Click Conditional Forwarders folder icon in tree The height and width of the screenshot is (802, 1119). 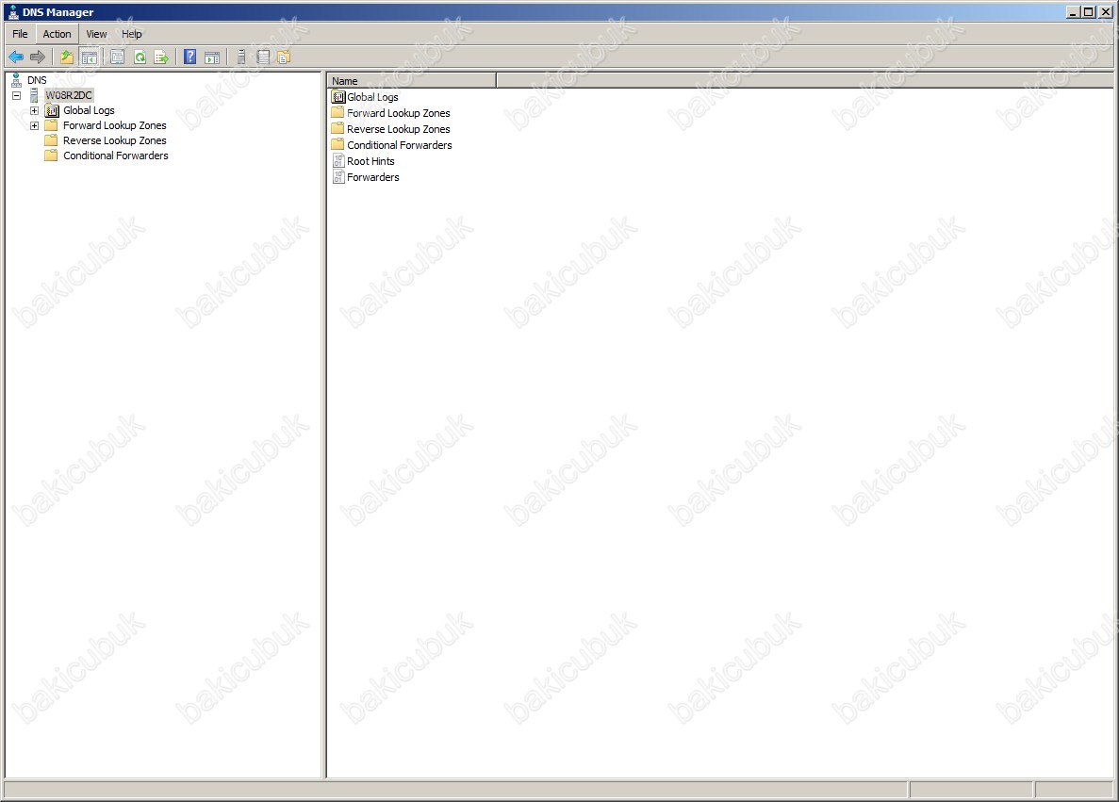point(52,155)
